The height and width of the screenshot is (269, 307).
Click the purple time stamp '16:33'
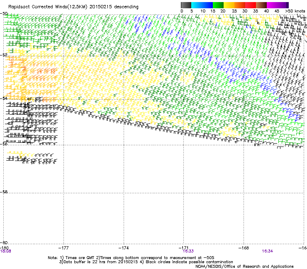[x=188, y=251]
